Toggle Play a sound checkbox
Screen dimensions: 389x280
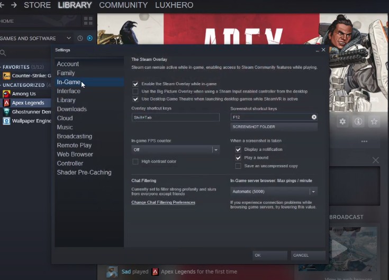tap(238, 158)
